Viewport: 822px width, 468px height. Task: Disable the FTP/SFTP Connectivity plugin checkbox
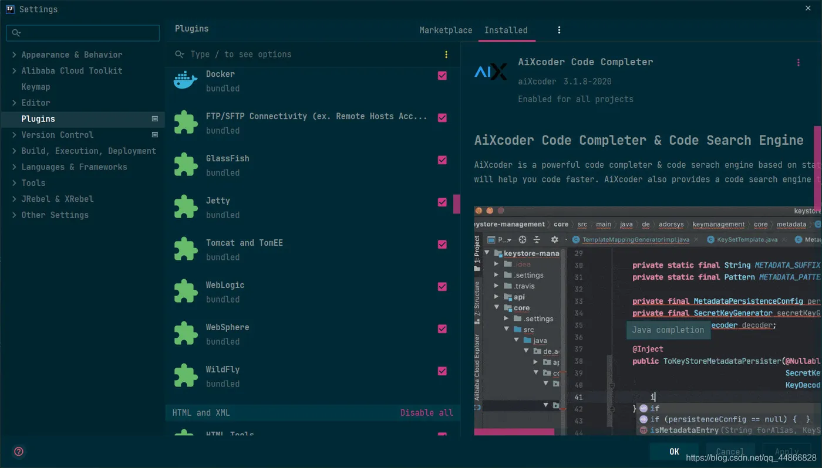(442, 118)
